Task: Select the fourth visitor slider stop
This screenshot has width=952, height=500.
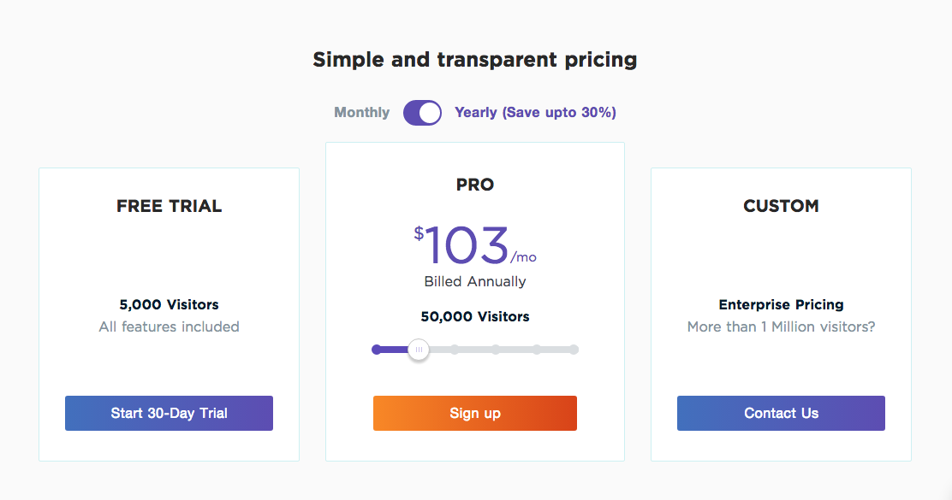Action: [x=496, y=350]
